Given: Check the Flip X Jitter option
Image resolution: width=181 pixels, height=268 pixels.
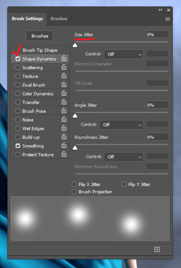Looking at the screenshot, I should click(x=74, y=184).
